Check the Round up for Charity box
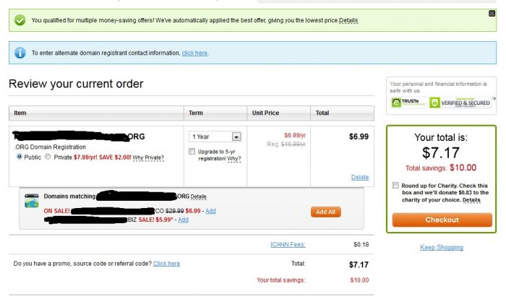 tap(395, 186)
